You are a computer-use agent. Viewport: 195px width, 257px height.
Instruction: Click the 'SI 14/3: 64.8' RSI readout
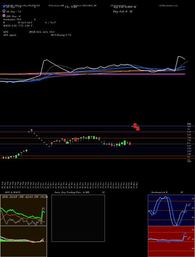click(25, 23)
